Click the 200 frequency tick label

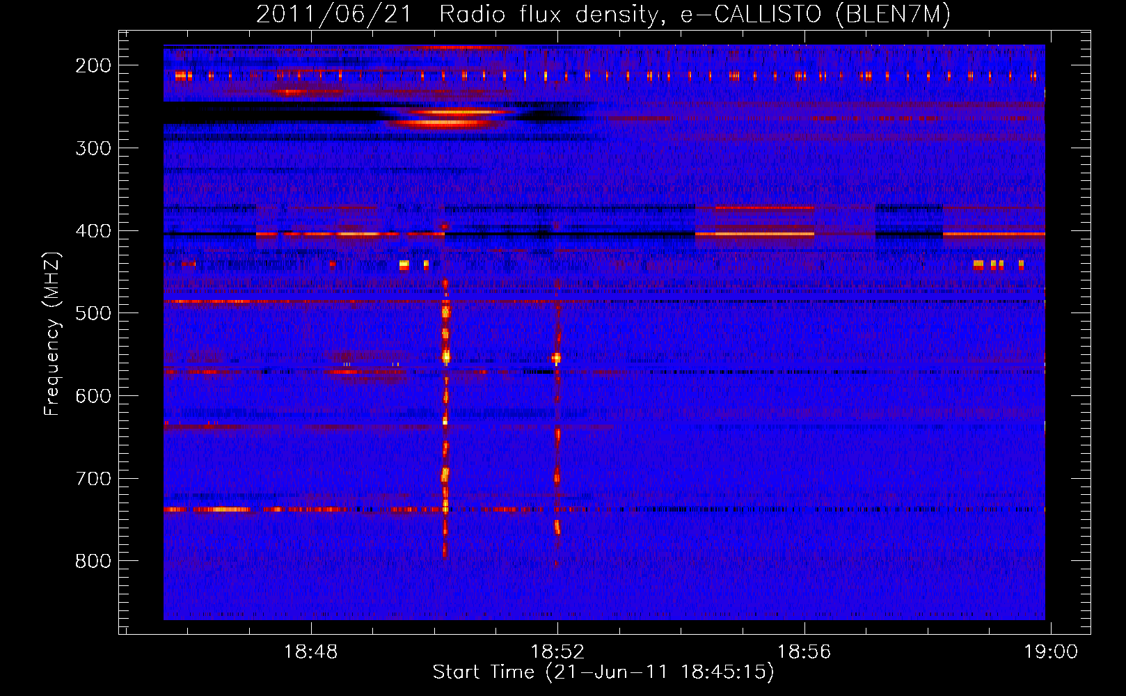[93, 65]
